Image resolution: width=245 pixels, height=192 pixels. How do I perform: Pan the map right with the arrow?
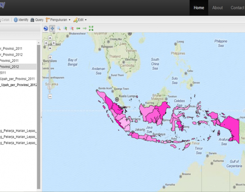point(54,43)
